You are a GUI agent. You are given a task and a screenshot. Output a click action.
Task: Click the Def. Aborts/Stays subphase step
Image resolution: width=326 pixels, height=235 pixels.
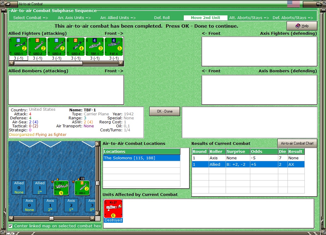pos(293,18)
